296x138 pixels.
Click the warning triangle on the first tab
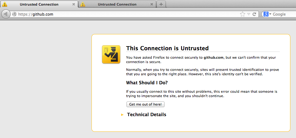pyautogui.click(x=4, y=4)
